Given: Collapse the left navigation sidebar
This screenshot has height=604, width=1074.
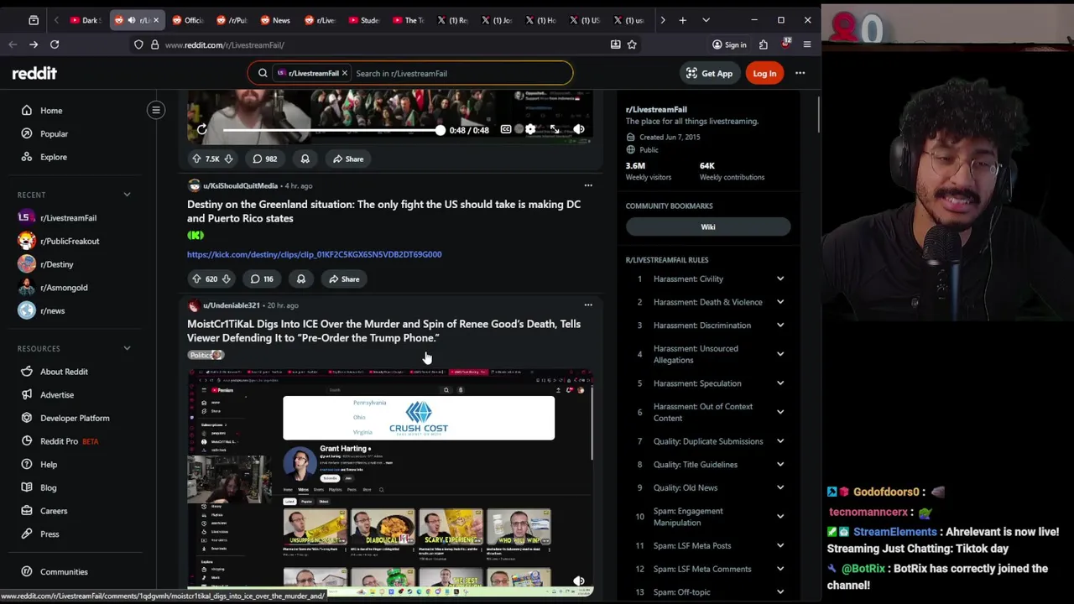Looking at the screenshot, I should coord(156,110).
